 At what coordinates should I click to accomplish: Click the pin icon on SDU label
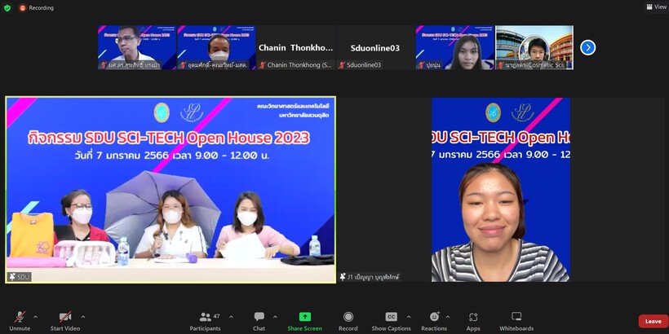12,277
